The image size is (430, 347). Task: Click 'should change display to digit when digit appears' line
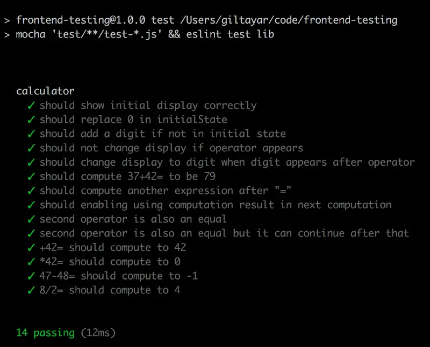pyautogui.click(x=227, y=163)
